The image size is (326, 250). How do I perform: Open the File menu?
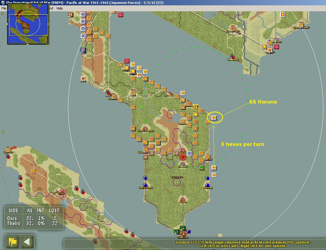tap(4, 8)
